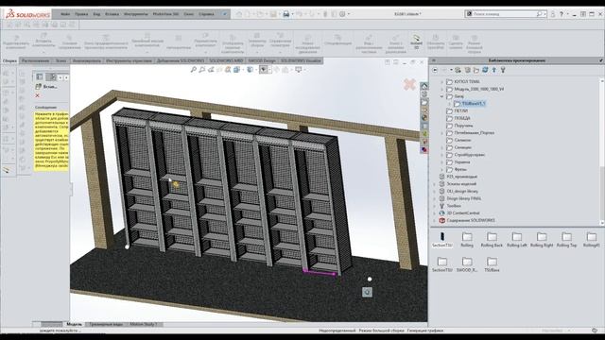Click the Instant3D ribbon button

pyautogui.click(x=416, y=42)
